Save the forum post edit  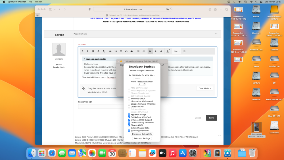pyautogui.click(x=211, y=118)
